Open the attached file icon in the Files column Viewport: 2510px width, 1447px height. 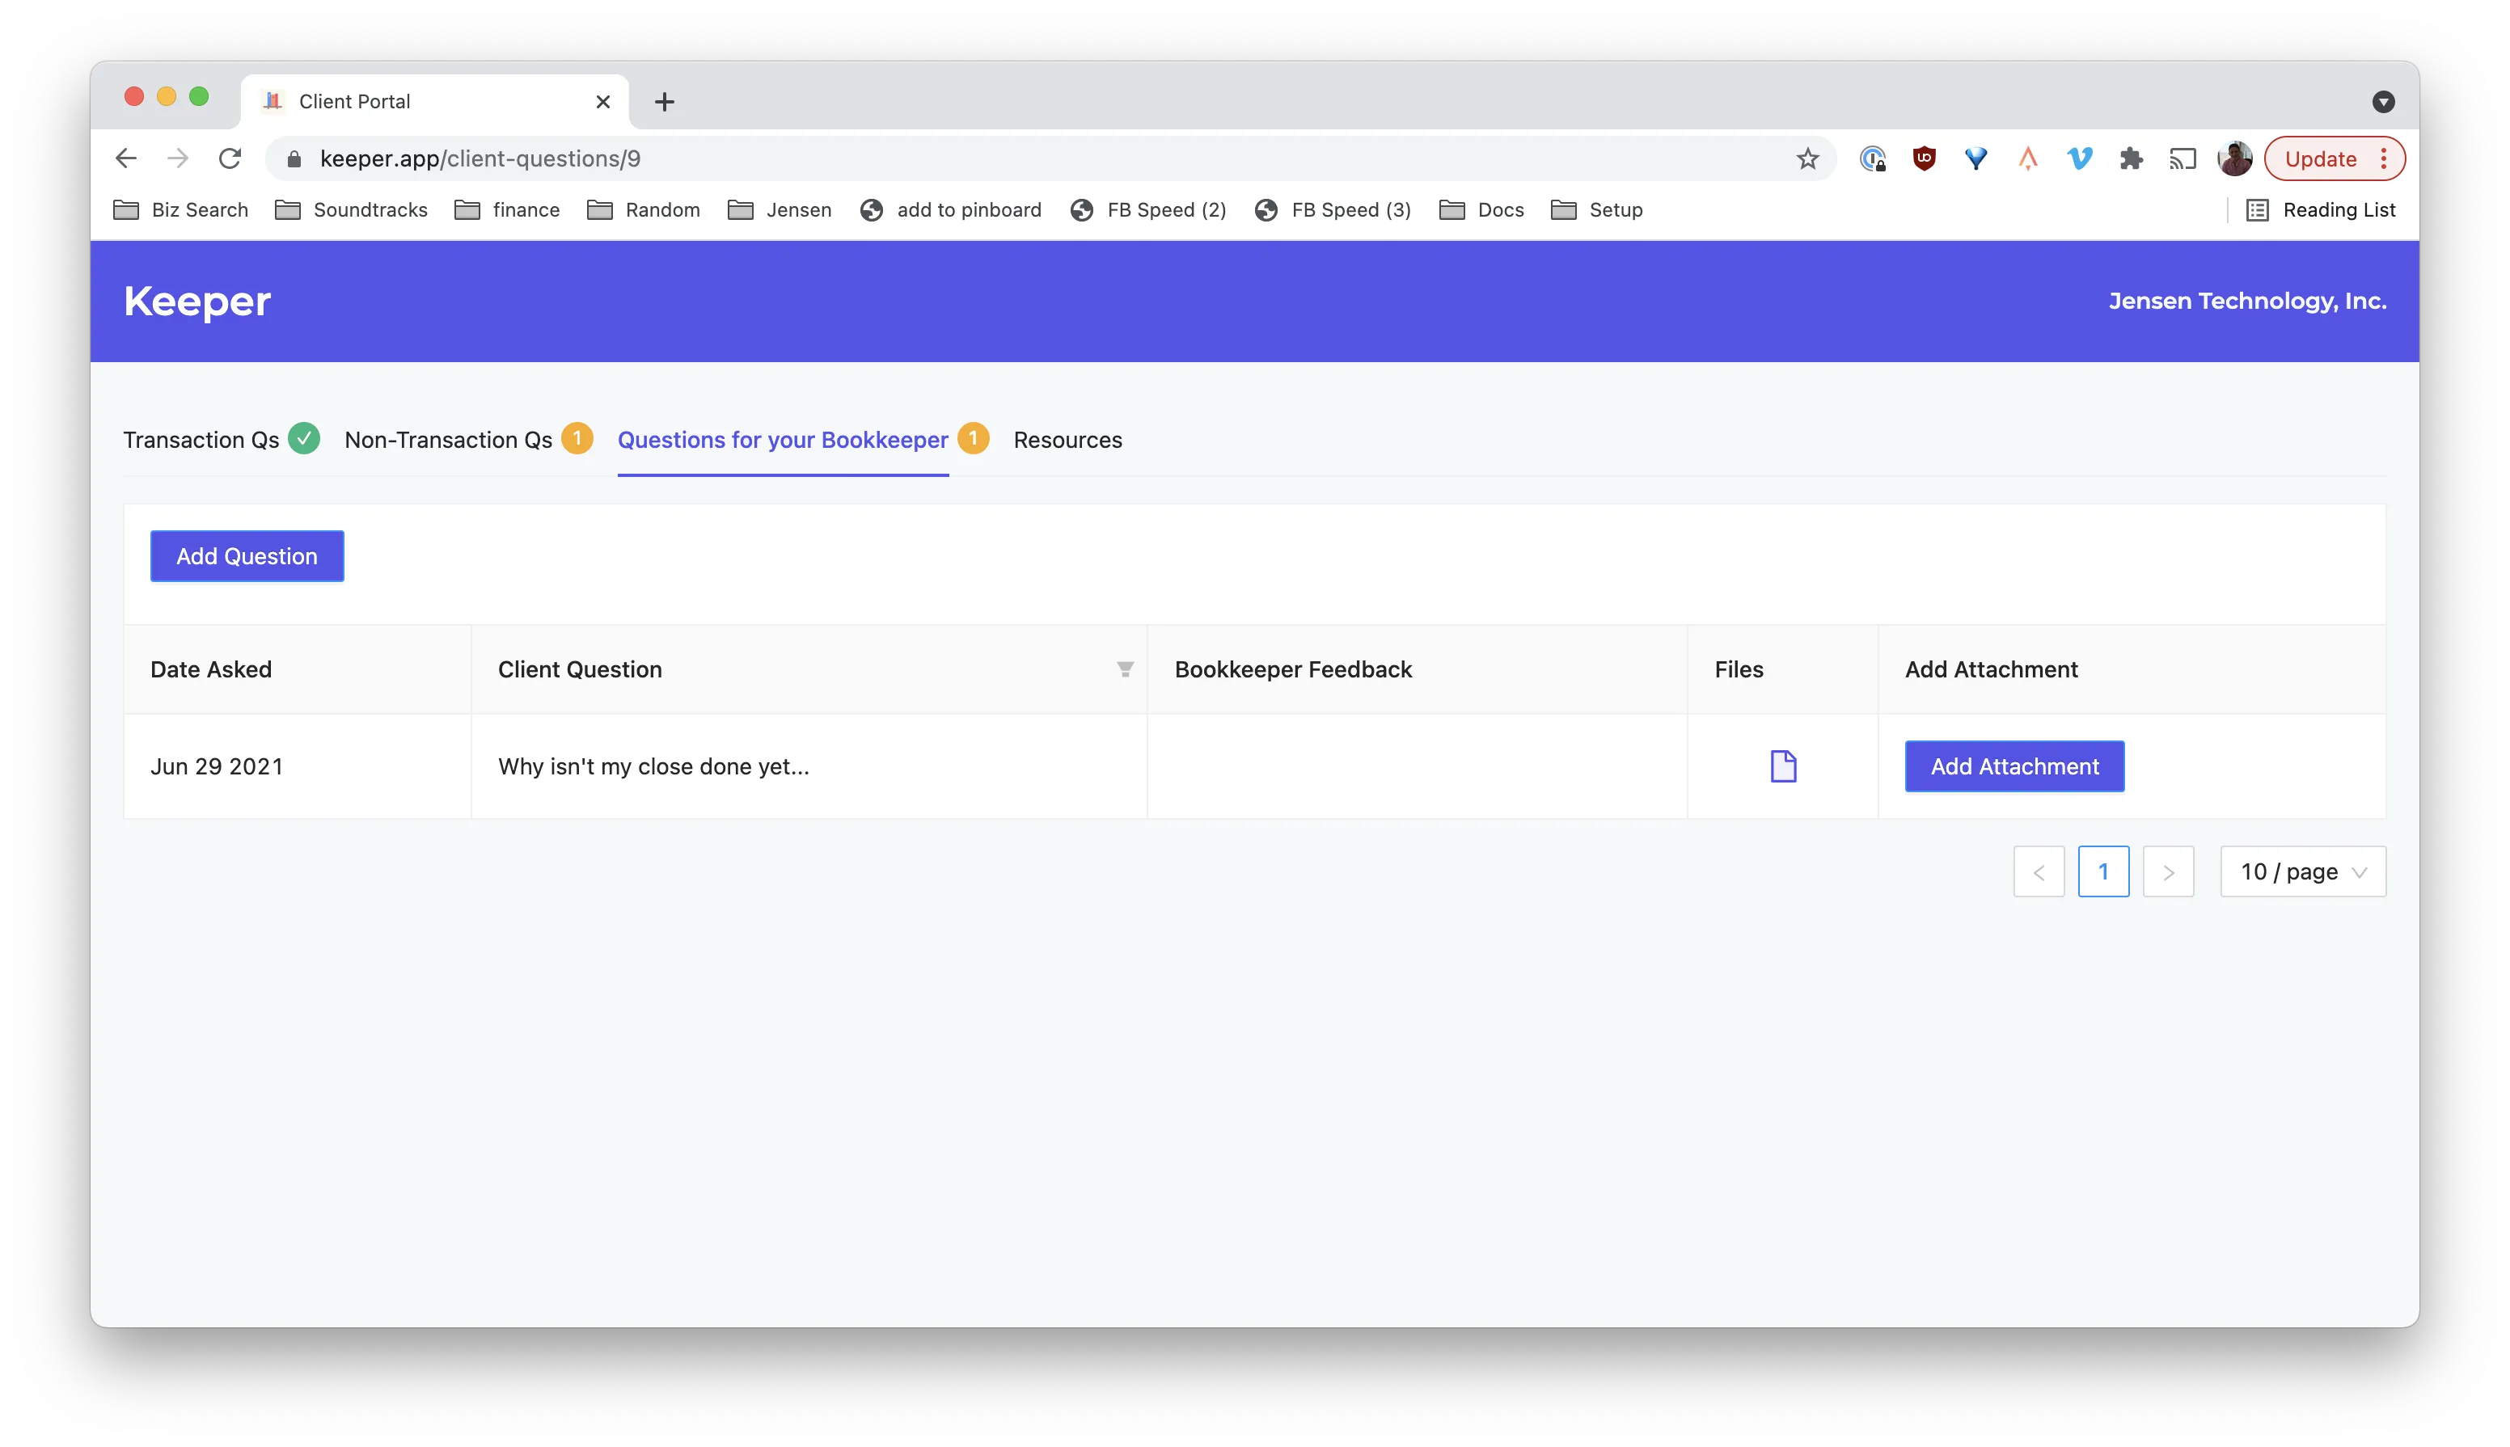click(x=1783, y=766)
